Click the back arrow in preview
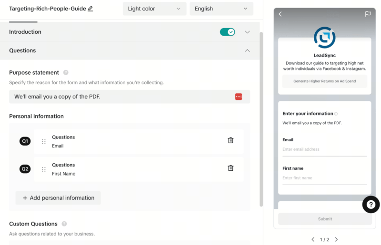Image resolution: width=381 pixels, height=245 pixels. 280,14
